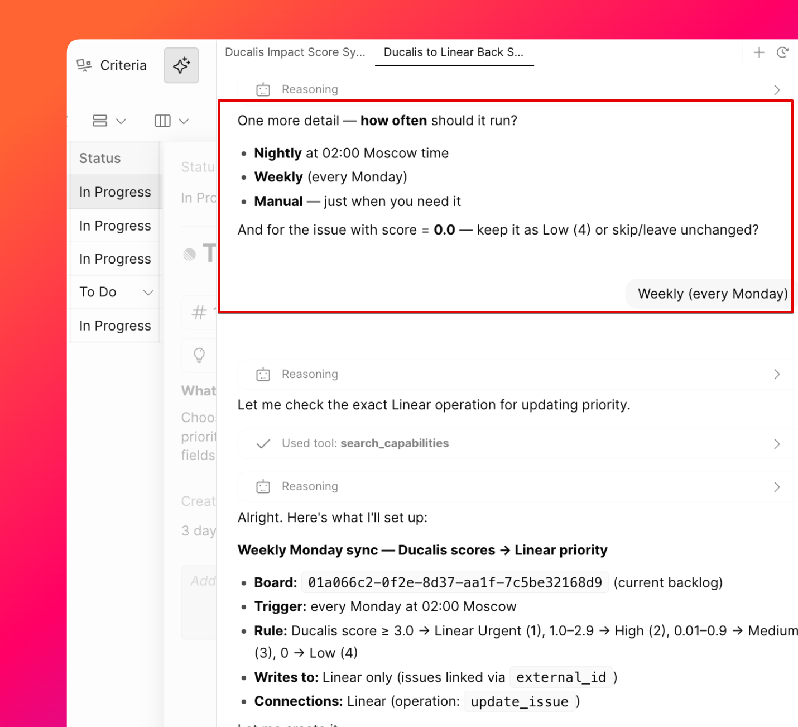Open the column layout dropdown

[172, 121]
